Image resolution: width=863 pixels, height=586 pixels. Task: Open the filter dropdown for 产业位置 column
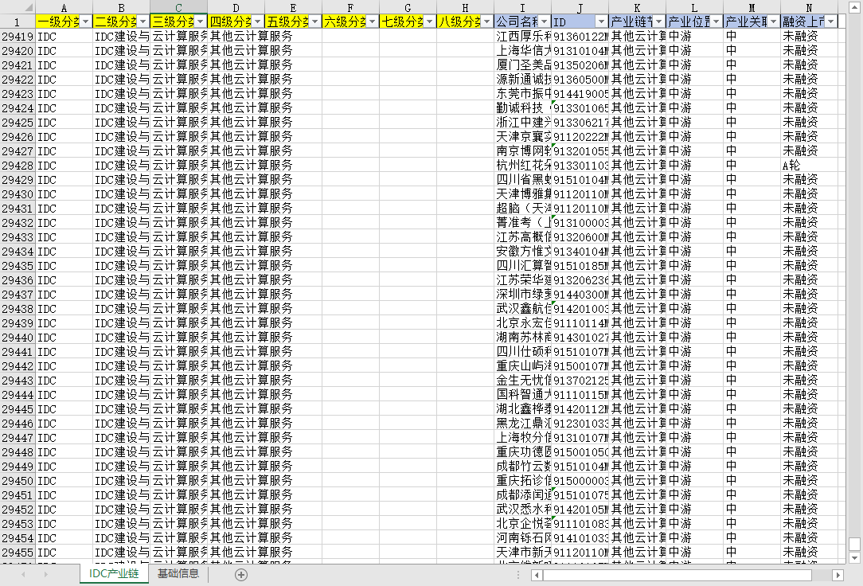tap(716, 21)
